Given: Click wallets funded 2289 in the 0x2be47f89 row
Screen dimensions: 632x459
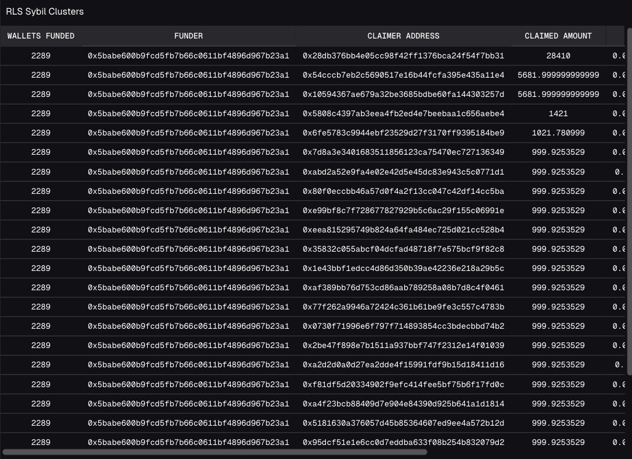Looking at the screenshot, I should point(41,346).
